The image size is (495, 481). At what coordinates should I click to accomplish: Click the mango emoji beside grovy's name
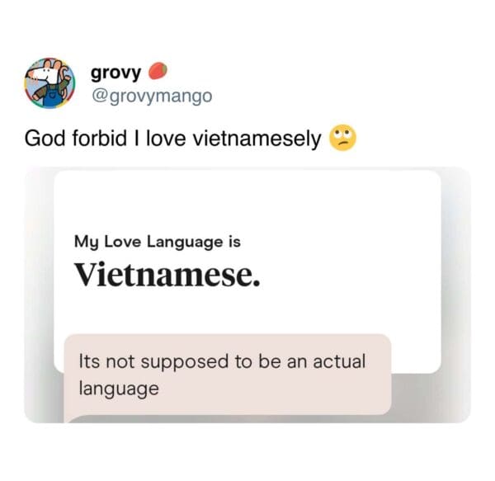coord(158,71)
